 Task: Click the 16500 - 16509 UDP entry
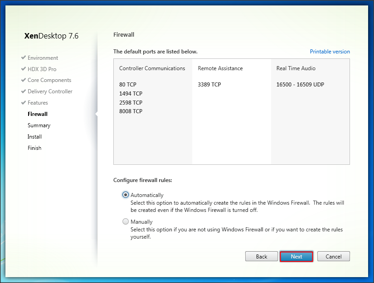300,85
